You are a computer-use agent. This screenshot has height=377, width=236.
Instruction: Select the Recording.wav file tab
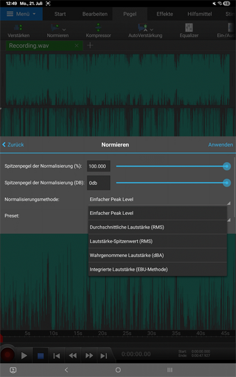tap(44, 46)
